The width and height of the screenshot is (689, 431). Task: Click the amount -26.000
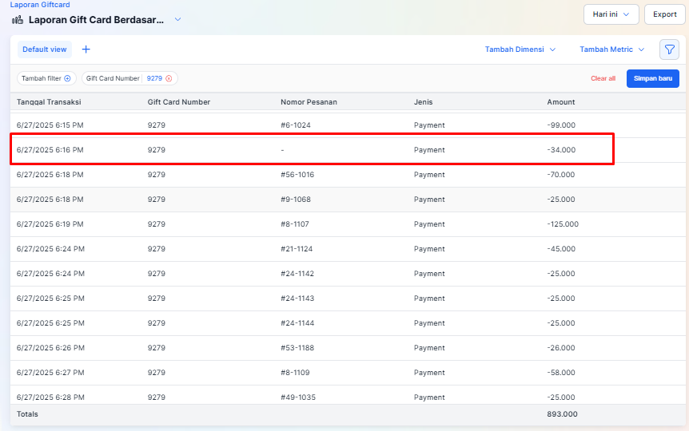click(x=561, y=348)
